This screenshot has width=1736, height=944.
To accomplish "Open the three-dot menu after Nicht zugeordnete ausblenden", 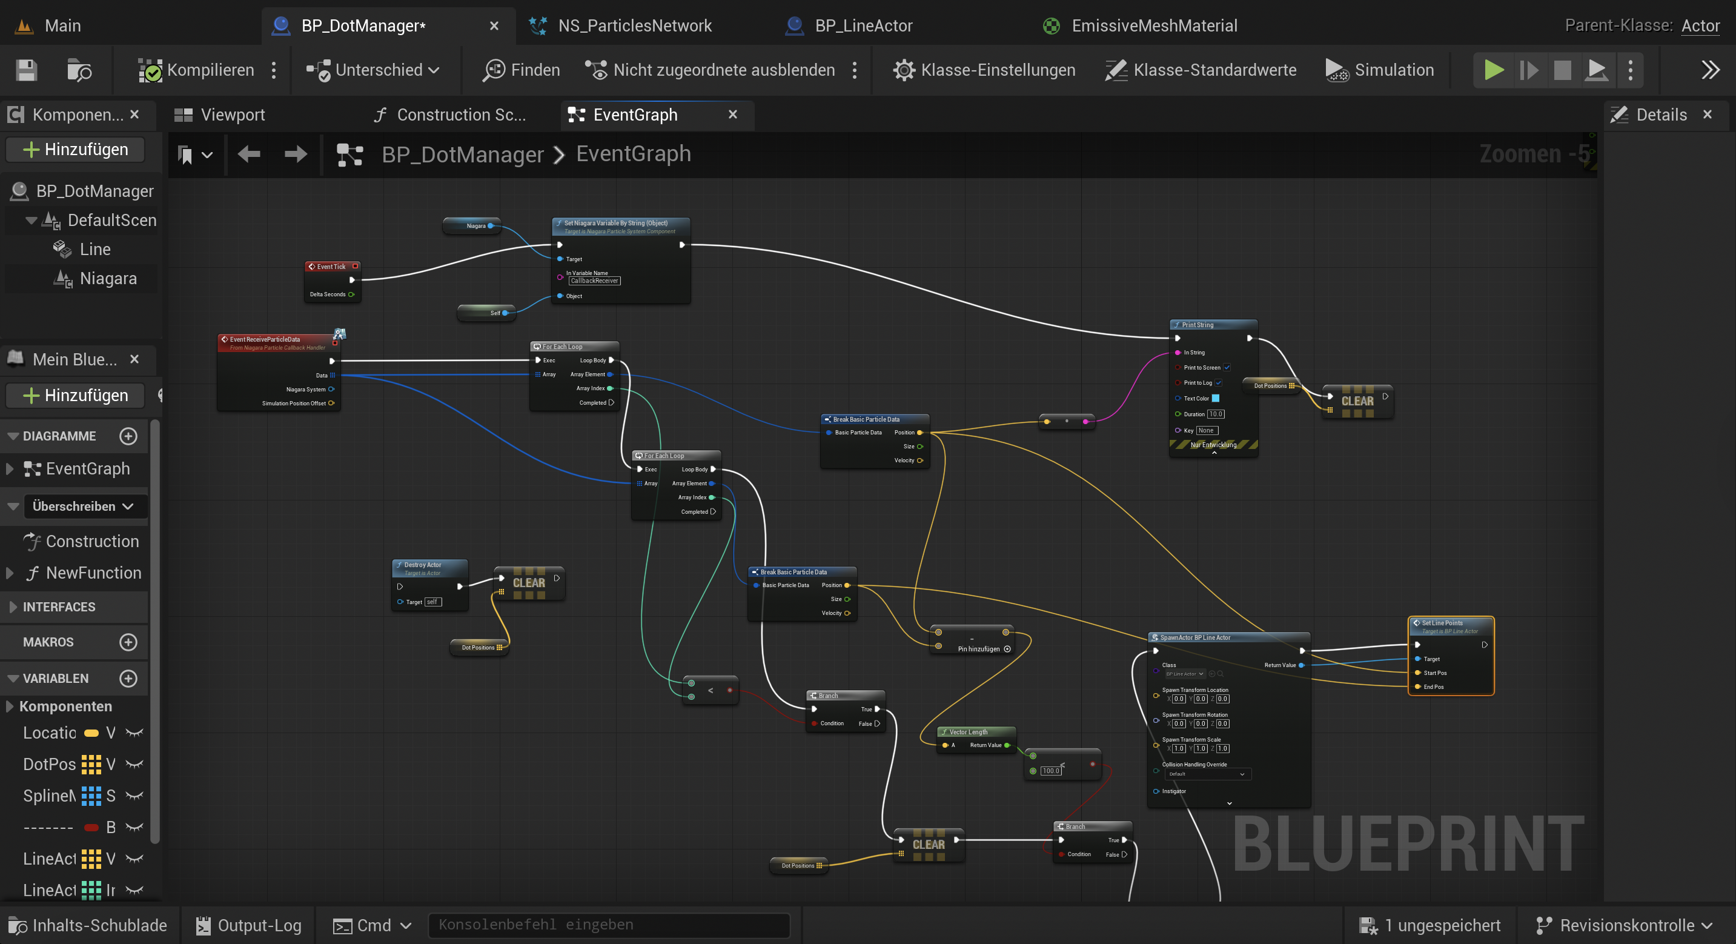I will coord(855,70).
